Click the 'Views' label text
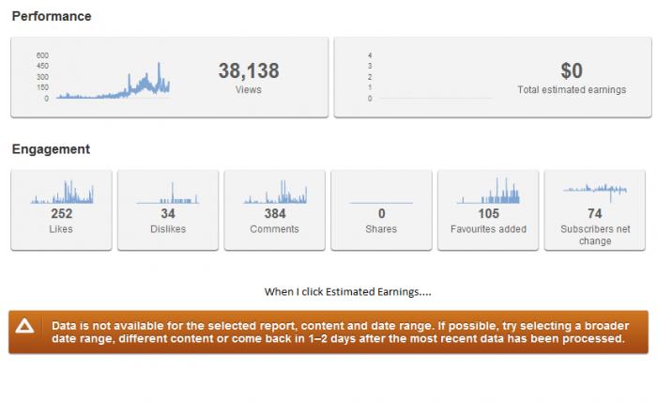 tap(249, 90)
